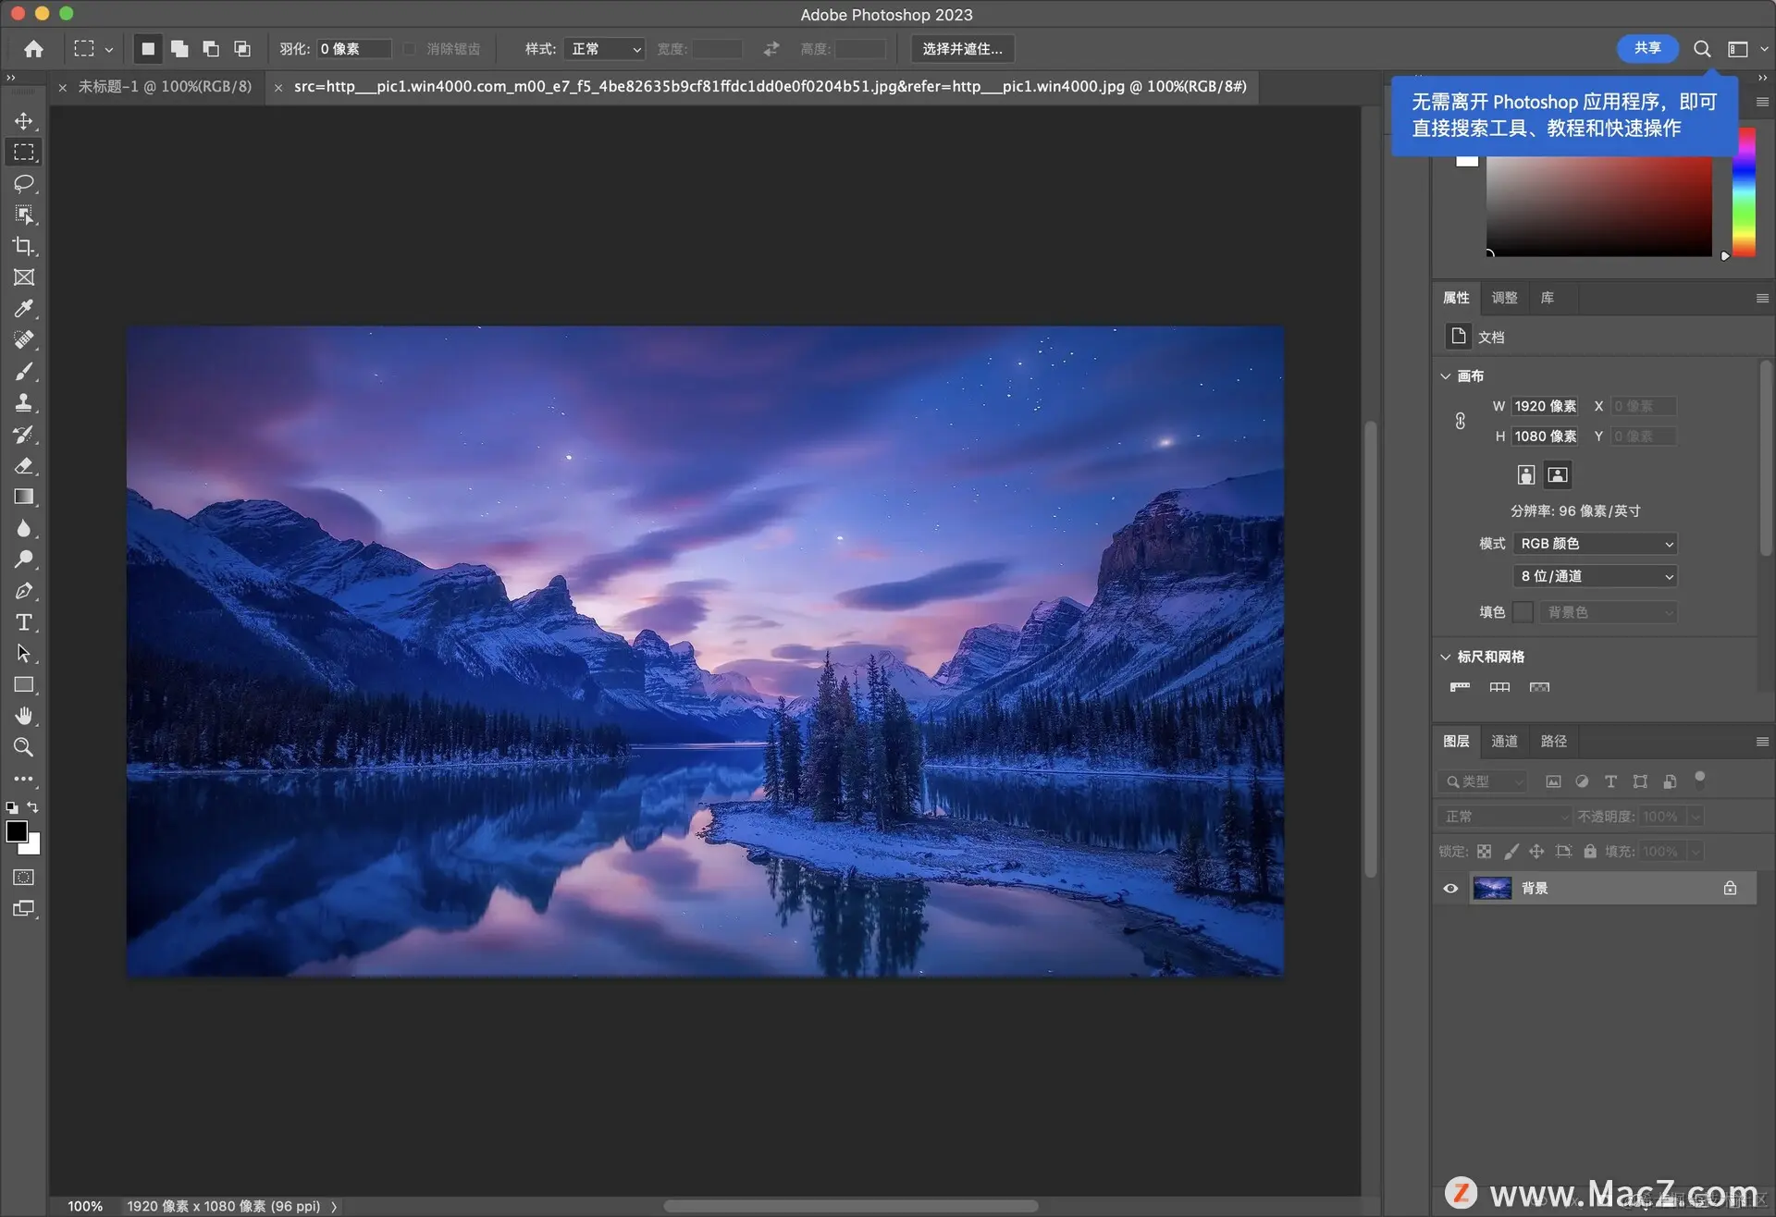Select the Zoom tool in toolbar
1776x1217 pixels.
click(x=24, y=747)
